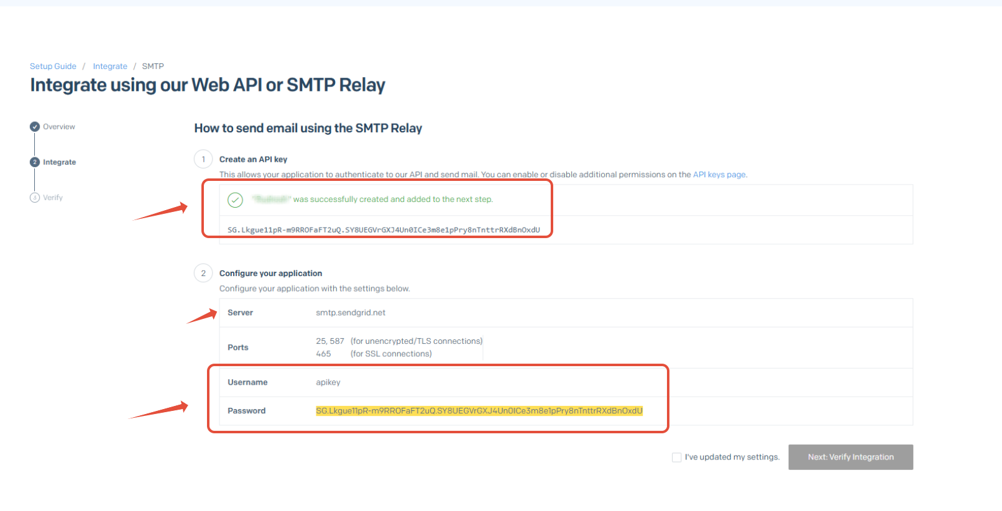Go to the Integrate breadcrumb link
1002x511 pixels.
(110, 67)
